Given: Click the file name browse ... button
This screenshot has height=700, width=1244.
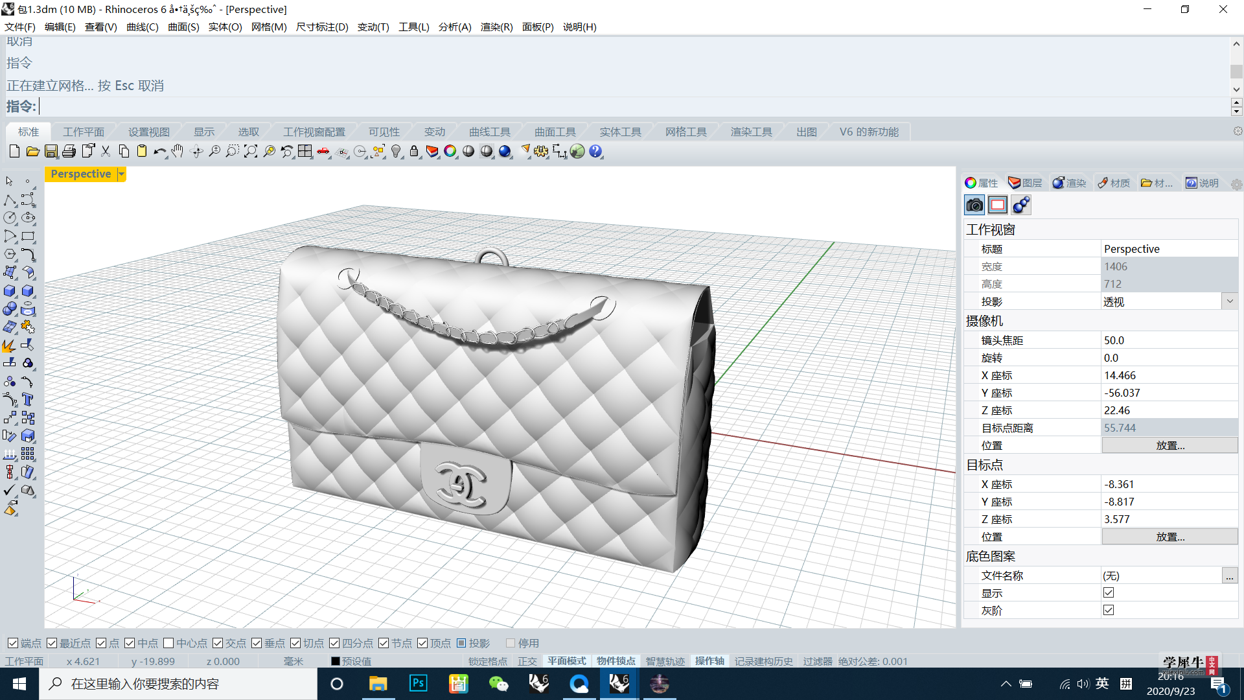Looking at the screenshot, I should tap(1229, 576).
